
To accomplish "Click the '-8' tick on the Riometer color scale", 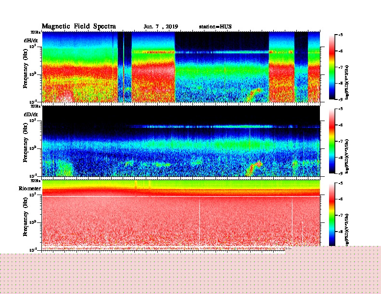I will click(x=341, y=232).
